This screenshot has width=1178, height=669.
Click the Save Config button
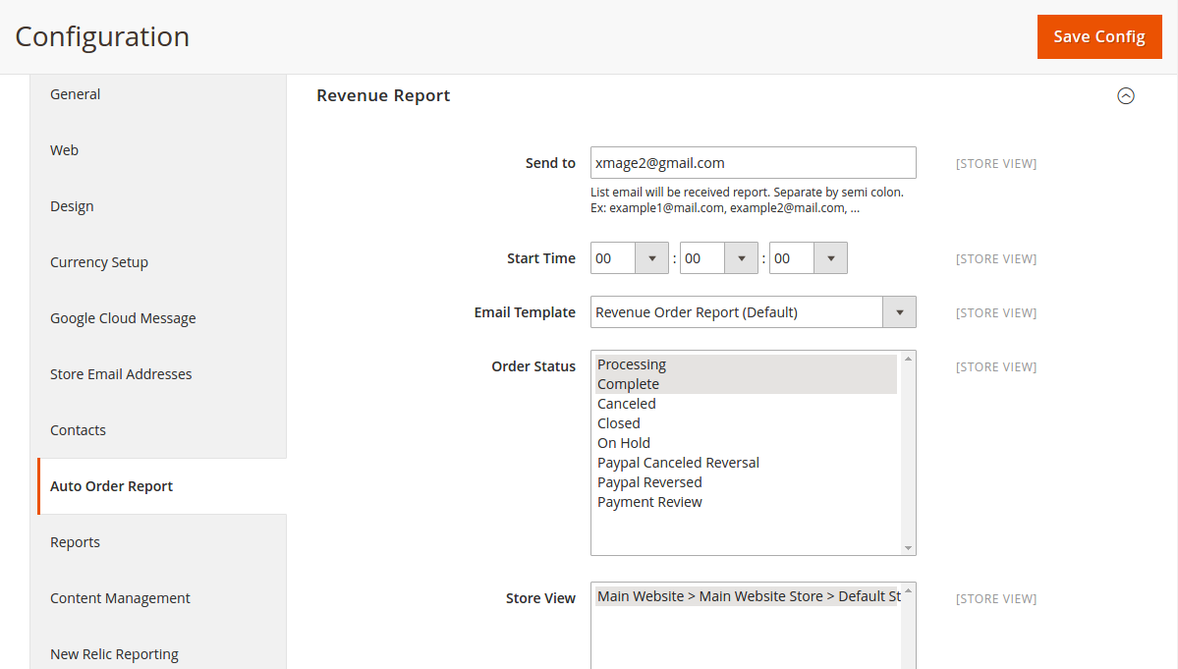1098,37
